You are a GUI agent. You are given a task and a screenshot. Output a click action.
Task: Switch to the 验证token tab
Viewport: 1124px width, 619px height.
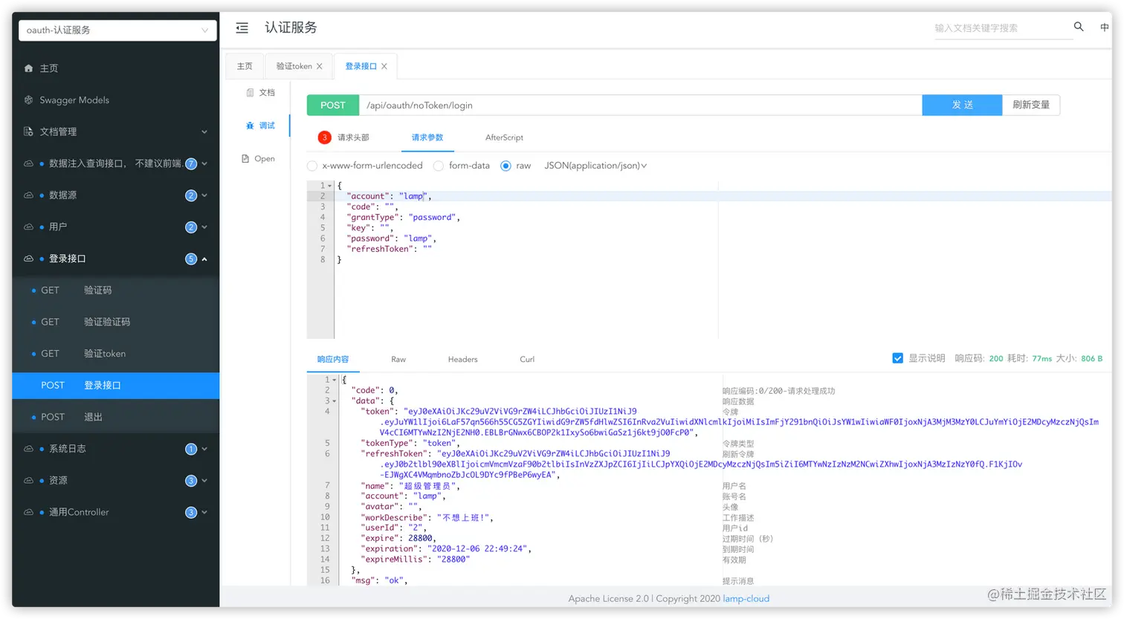pos(294,66)
